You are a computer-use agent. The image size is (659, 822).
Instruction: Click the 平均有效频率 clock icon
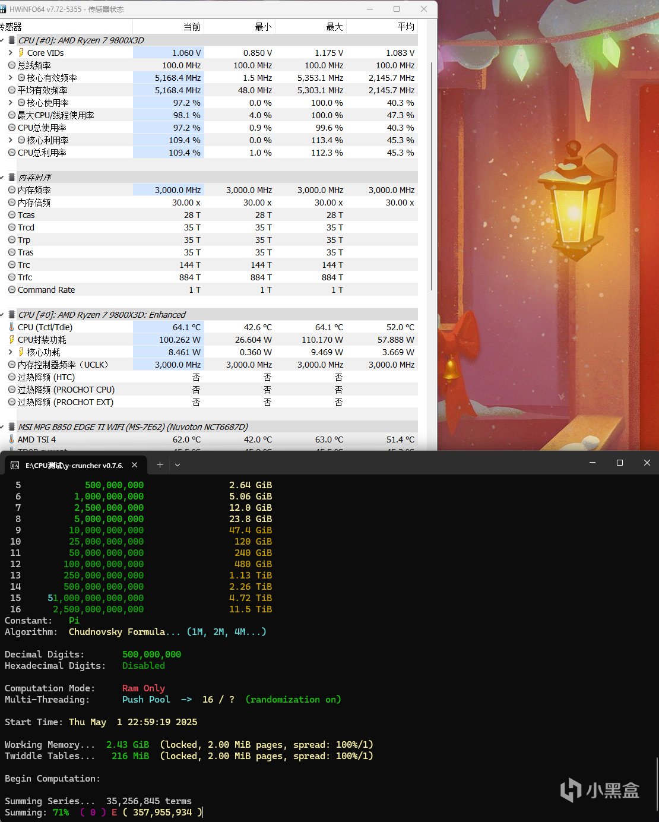12,90
